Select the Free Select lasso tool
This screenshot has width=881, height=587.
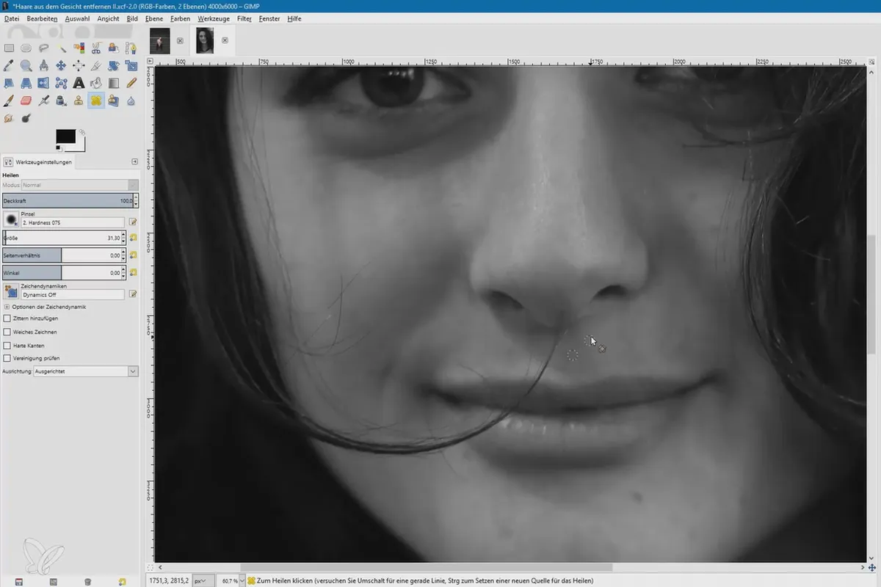click(44, 48)
